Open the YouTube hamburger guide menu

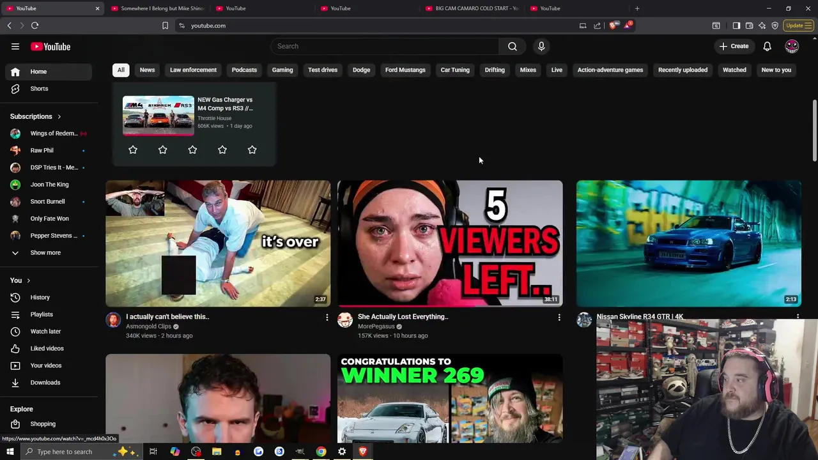(15, 47)
